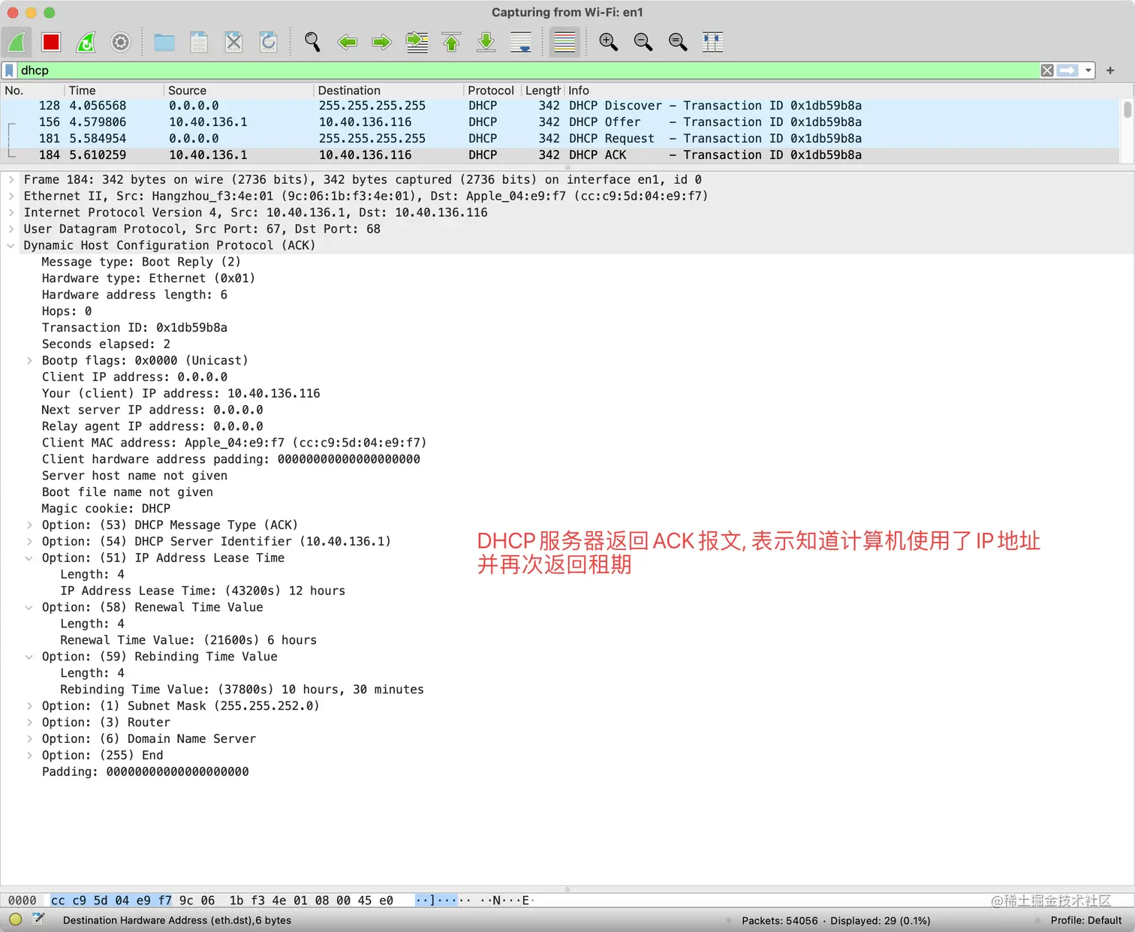
Task: Expand Internet Protocol Version 4 node
Action: [11, 213]
